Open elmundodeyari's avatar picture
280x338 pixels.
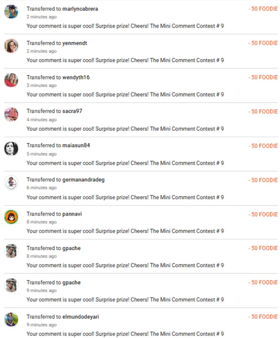[11, 320]
